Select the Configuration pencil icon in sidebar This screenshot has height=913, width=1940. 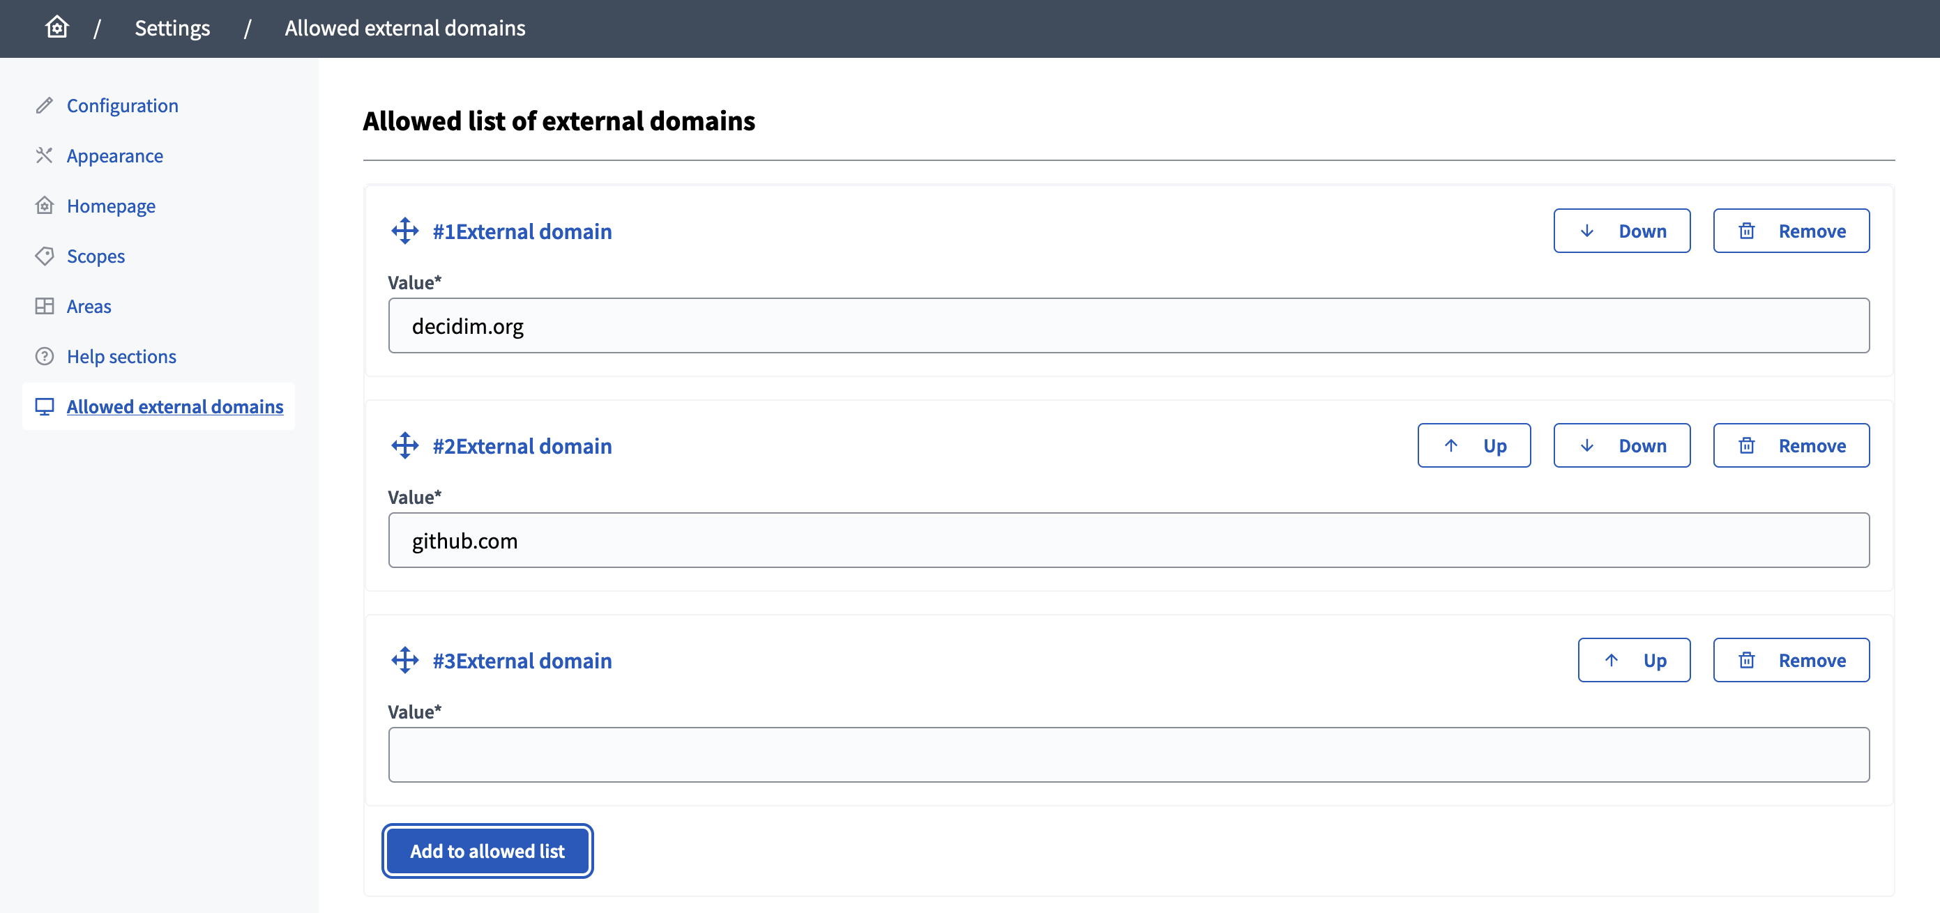click(x=45, y=105)
